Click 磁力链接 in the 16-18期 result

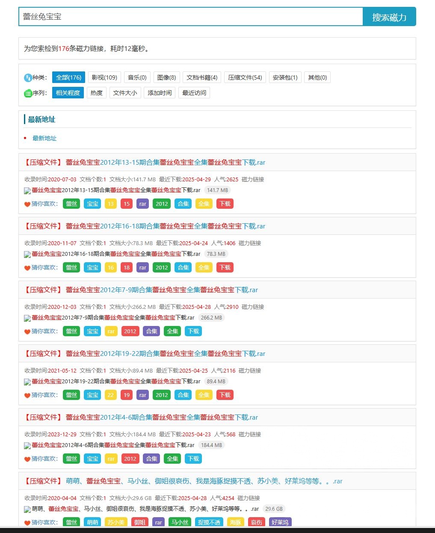[250, 243]
